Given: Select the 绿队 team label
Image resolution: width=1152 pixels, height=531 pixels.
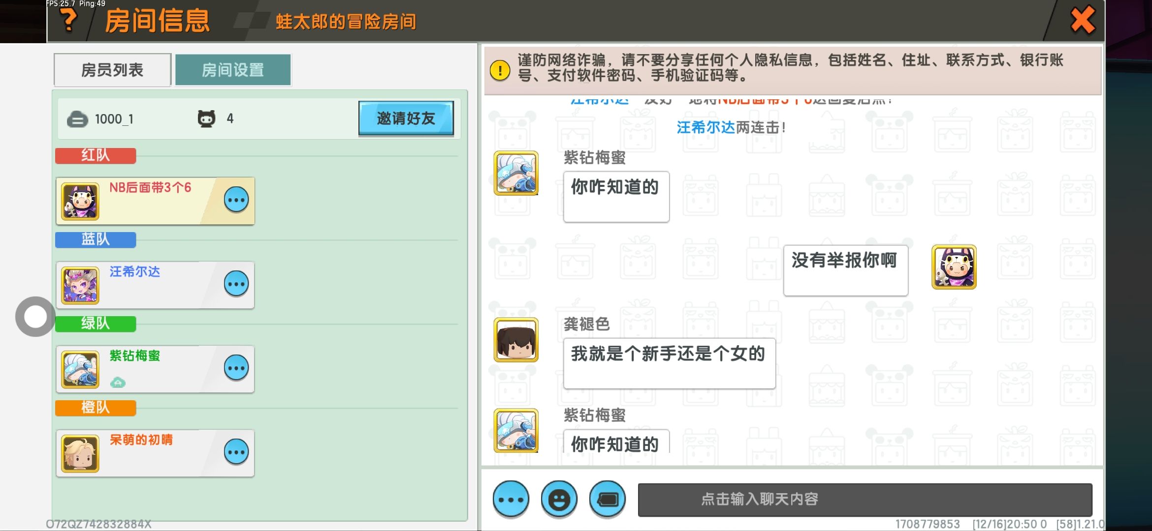Looking at the screenshot, I should point(96,324).
